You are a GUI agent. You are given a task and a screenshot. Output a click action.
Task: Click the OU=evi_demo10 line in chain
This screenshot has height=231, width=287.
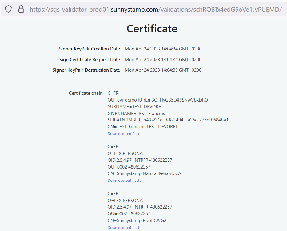click(157, 100)
